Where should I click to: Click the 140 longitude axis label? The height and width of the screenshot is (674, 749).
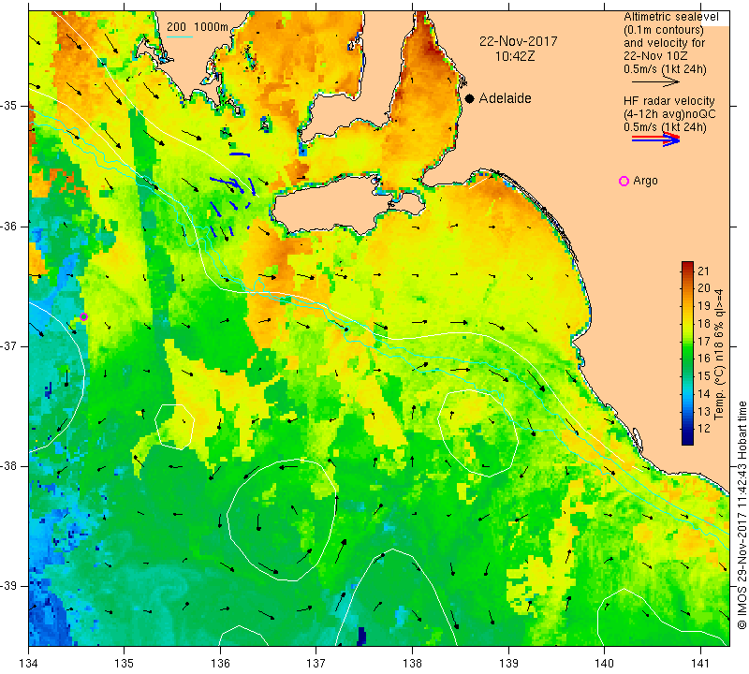coord(604,663)
